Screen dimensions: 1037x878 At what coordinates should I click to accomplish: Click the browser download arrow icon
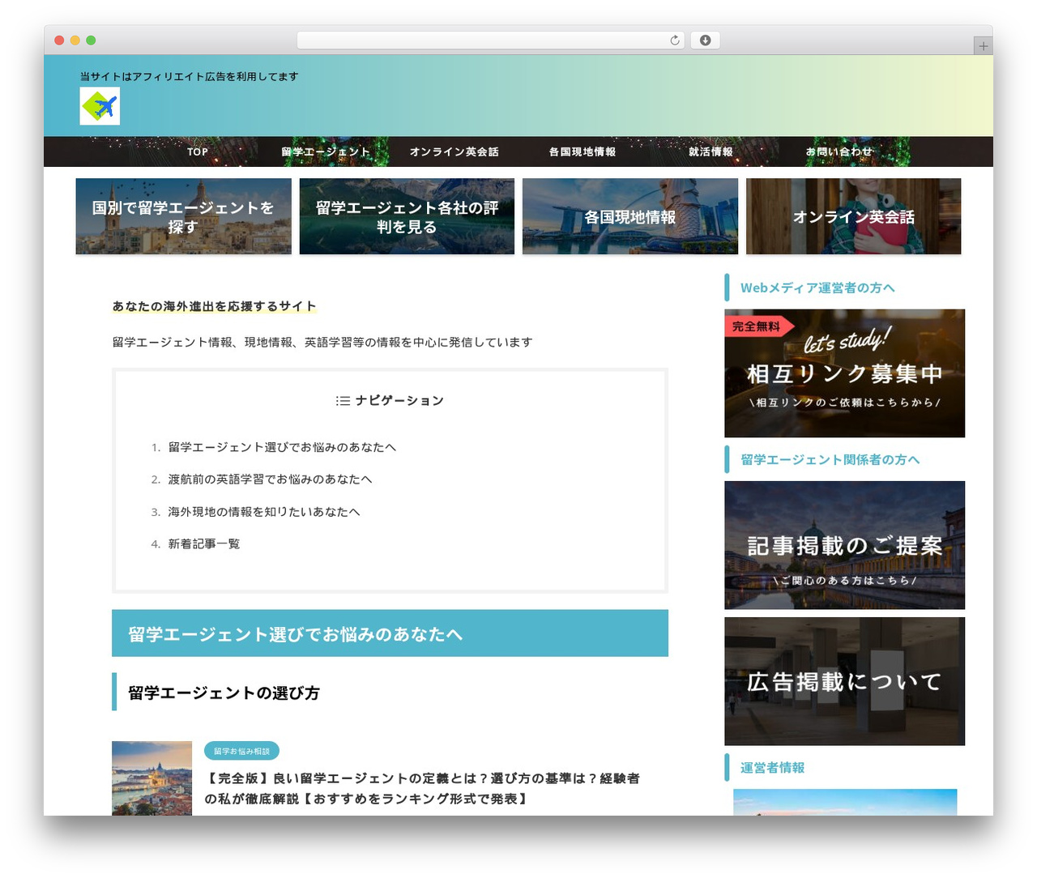click(705, 40)
